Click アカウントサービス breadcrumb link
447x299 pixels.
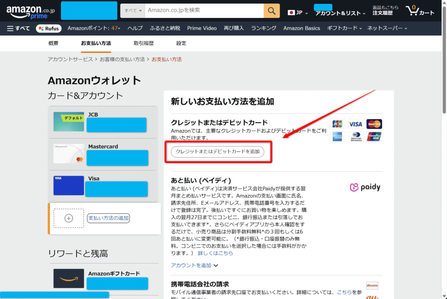tap(70, 59)
